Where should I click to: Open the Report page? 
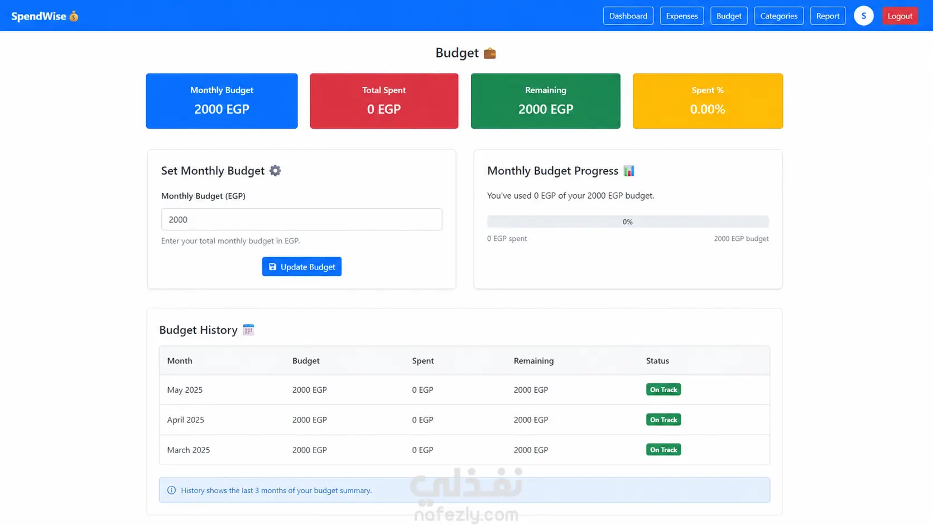coord(828,16)
